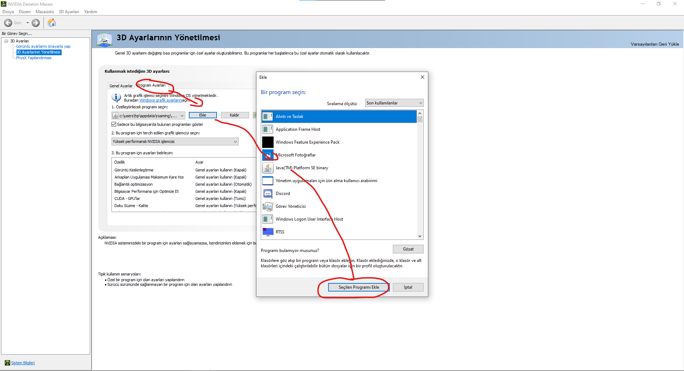This screenshot has height=371, width=684.
Task: Open the preferred graphics processor dropdown
Action: 175,141
